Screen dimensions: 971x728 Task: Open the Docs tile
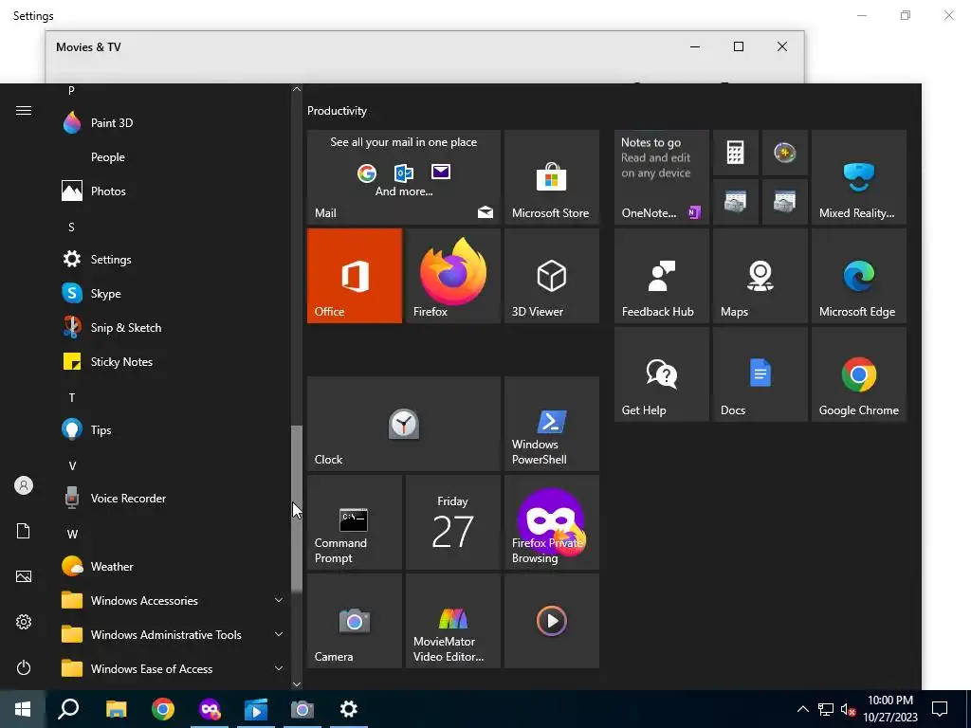(x=760, y=374)
